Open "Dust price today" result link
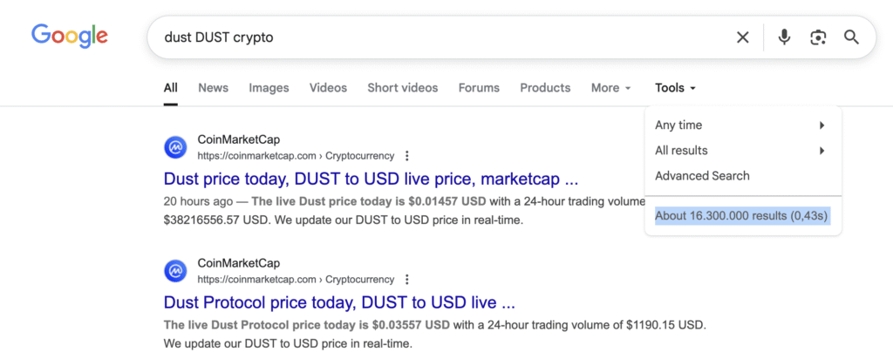893x359 pixels. 371,179
